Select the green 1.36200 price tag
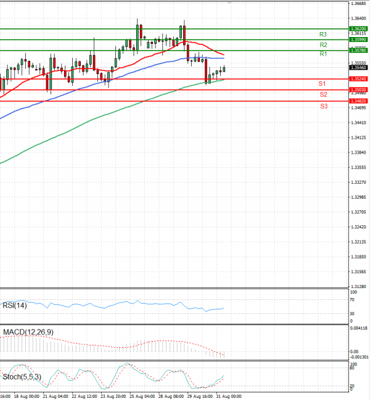Viewport: 370px width, 401px height. (x=358, y=29)
